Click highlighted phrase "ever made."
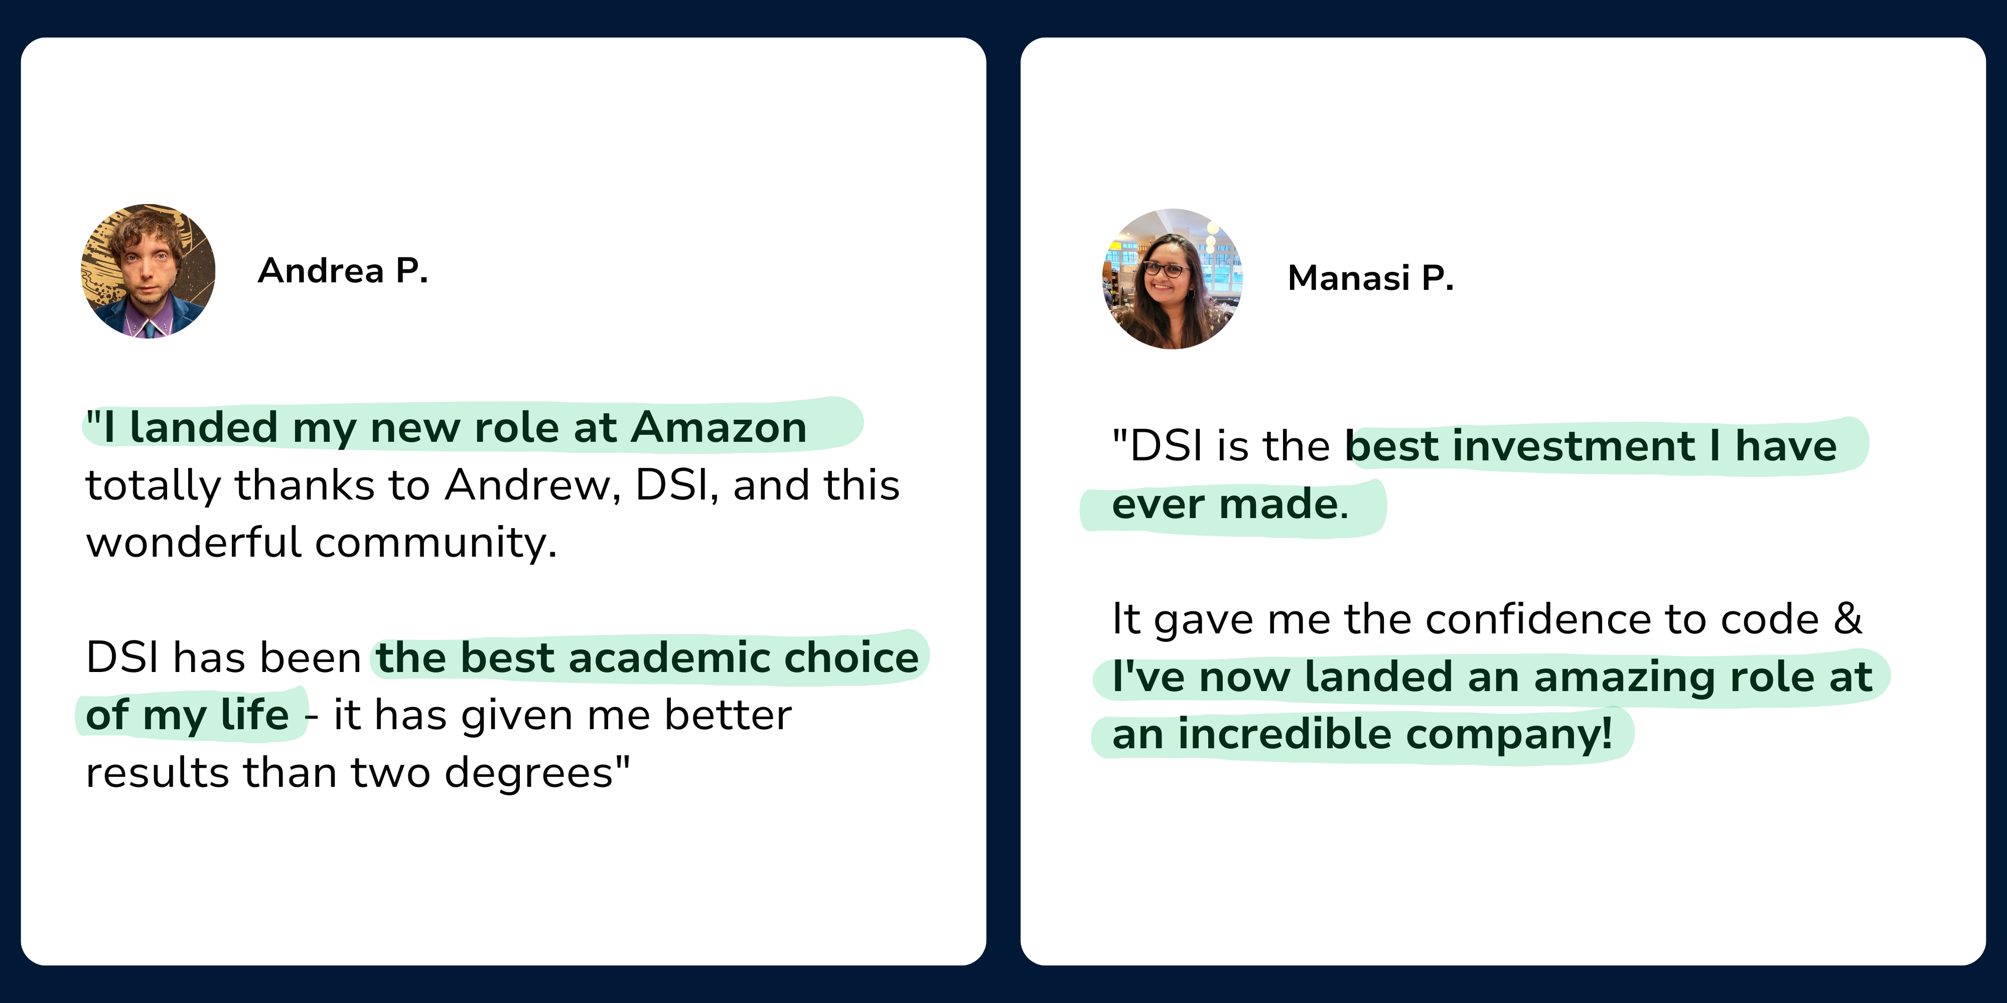The height and width of the screenshot is (1003, 2007). click(x=1230, y=504)
